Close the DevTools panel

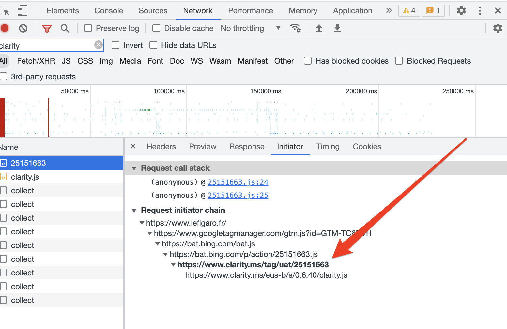coord(498,10)
